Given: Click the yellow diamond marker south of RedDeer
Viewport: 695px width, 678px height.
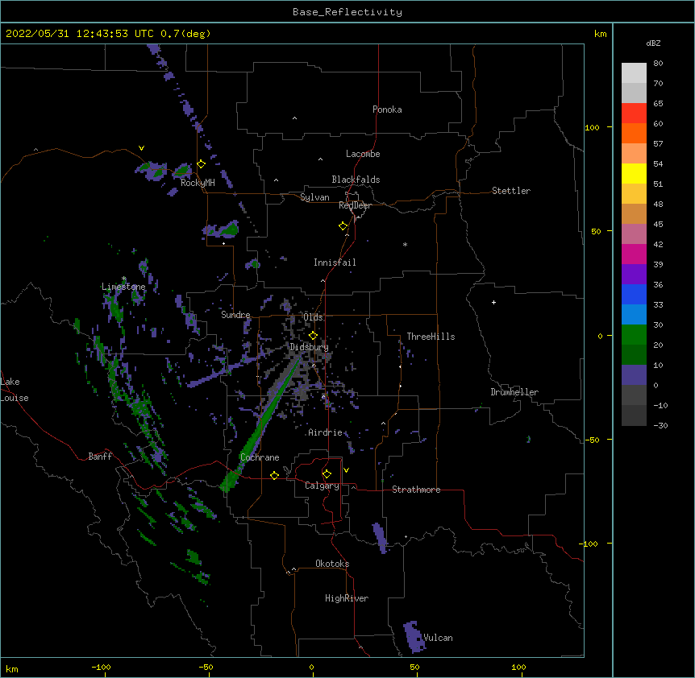Looking at the screenshot, I should [x=343, y=226].
